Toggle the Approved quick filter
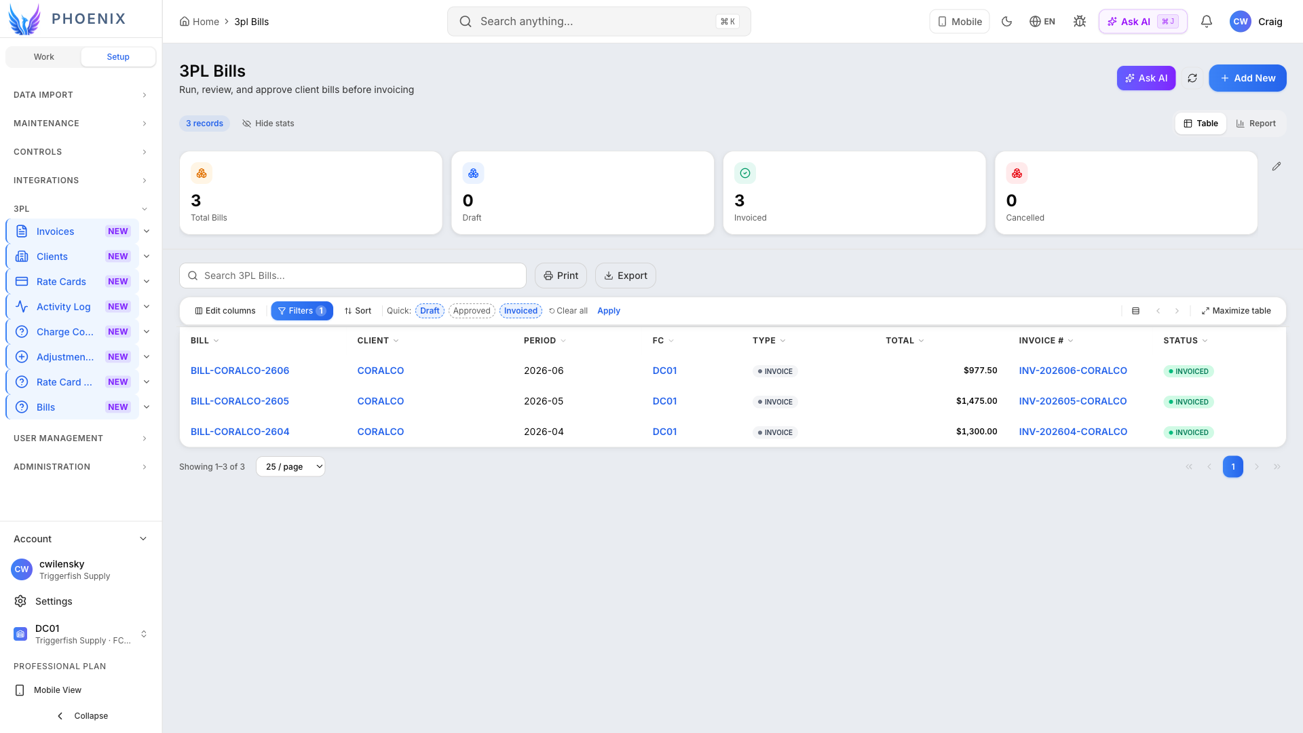This screenshot has height=733, width=1303. click(472, 311)
